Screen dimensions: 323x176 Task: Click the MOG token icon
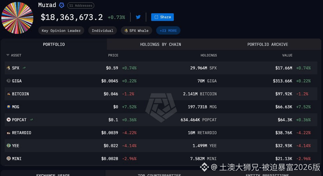8,107
